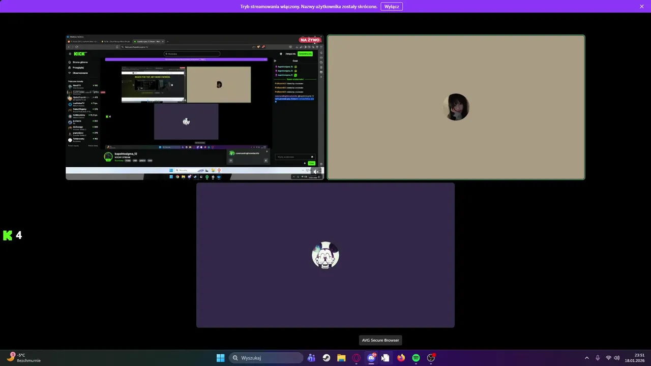The image size is (651, 366).
Task: Switch to OBS Studio on the taskbar
Action: 431,358
